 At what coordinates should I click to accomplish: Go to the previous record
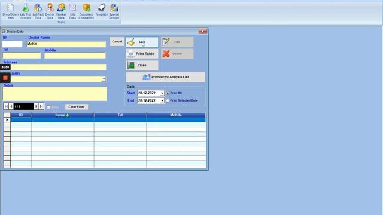[11, 106]
